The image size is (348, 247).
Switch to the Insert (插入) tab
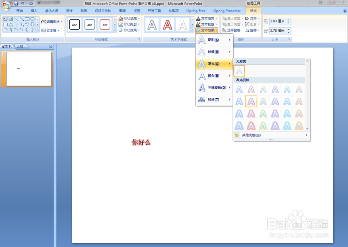tap(34, 11)
